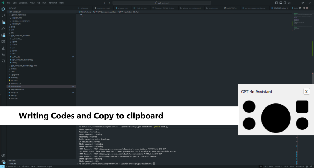
Task: Open the File menu
Action: 9,3
